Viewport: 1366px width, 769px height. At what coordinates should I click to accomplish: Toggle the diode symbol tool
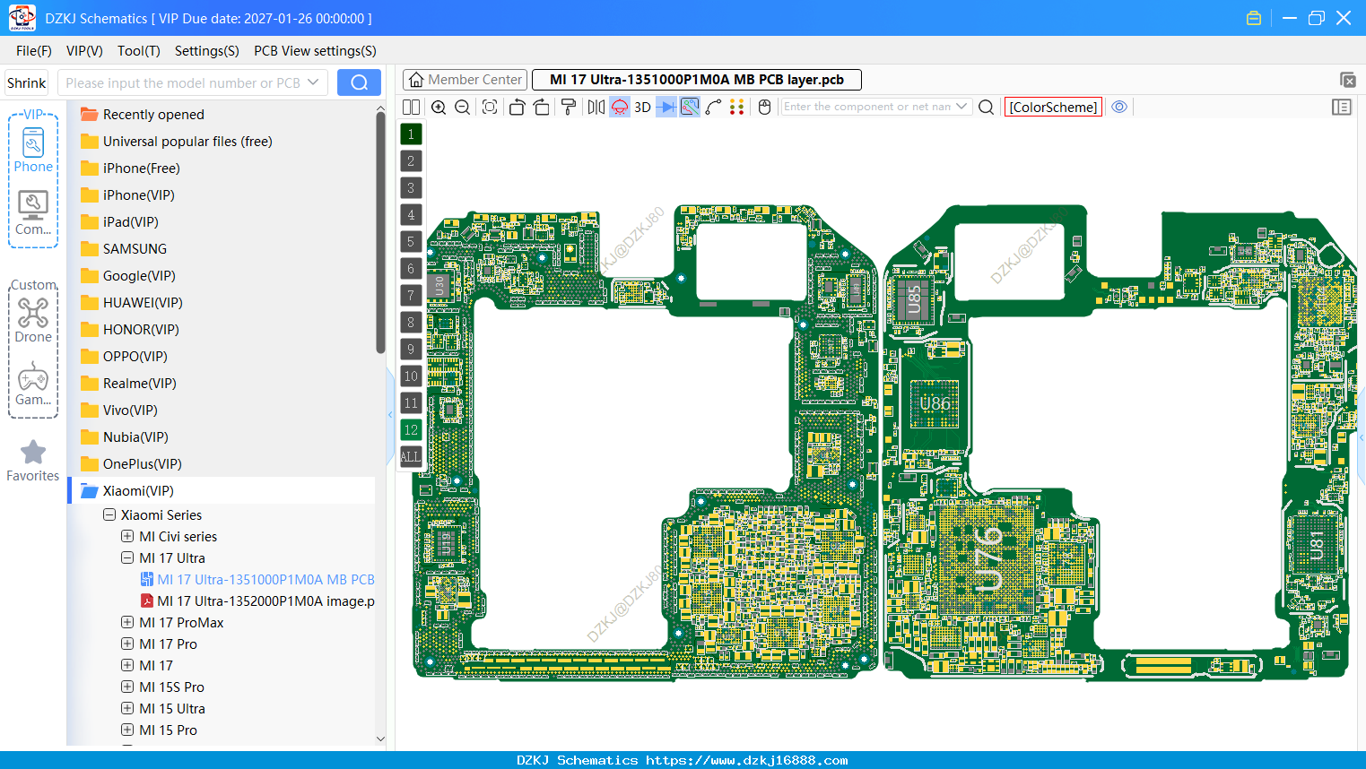[x=666, y=107]
